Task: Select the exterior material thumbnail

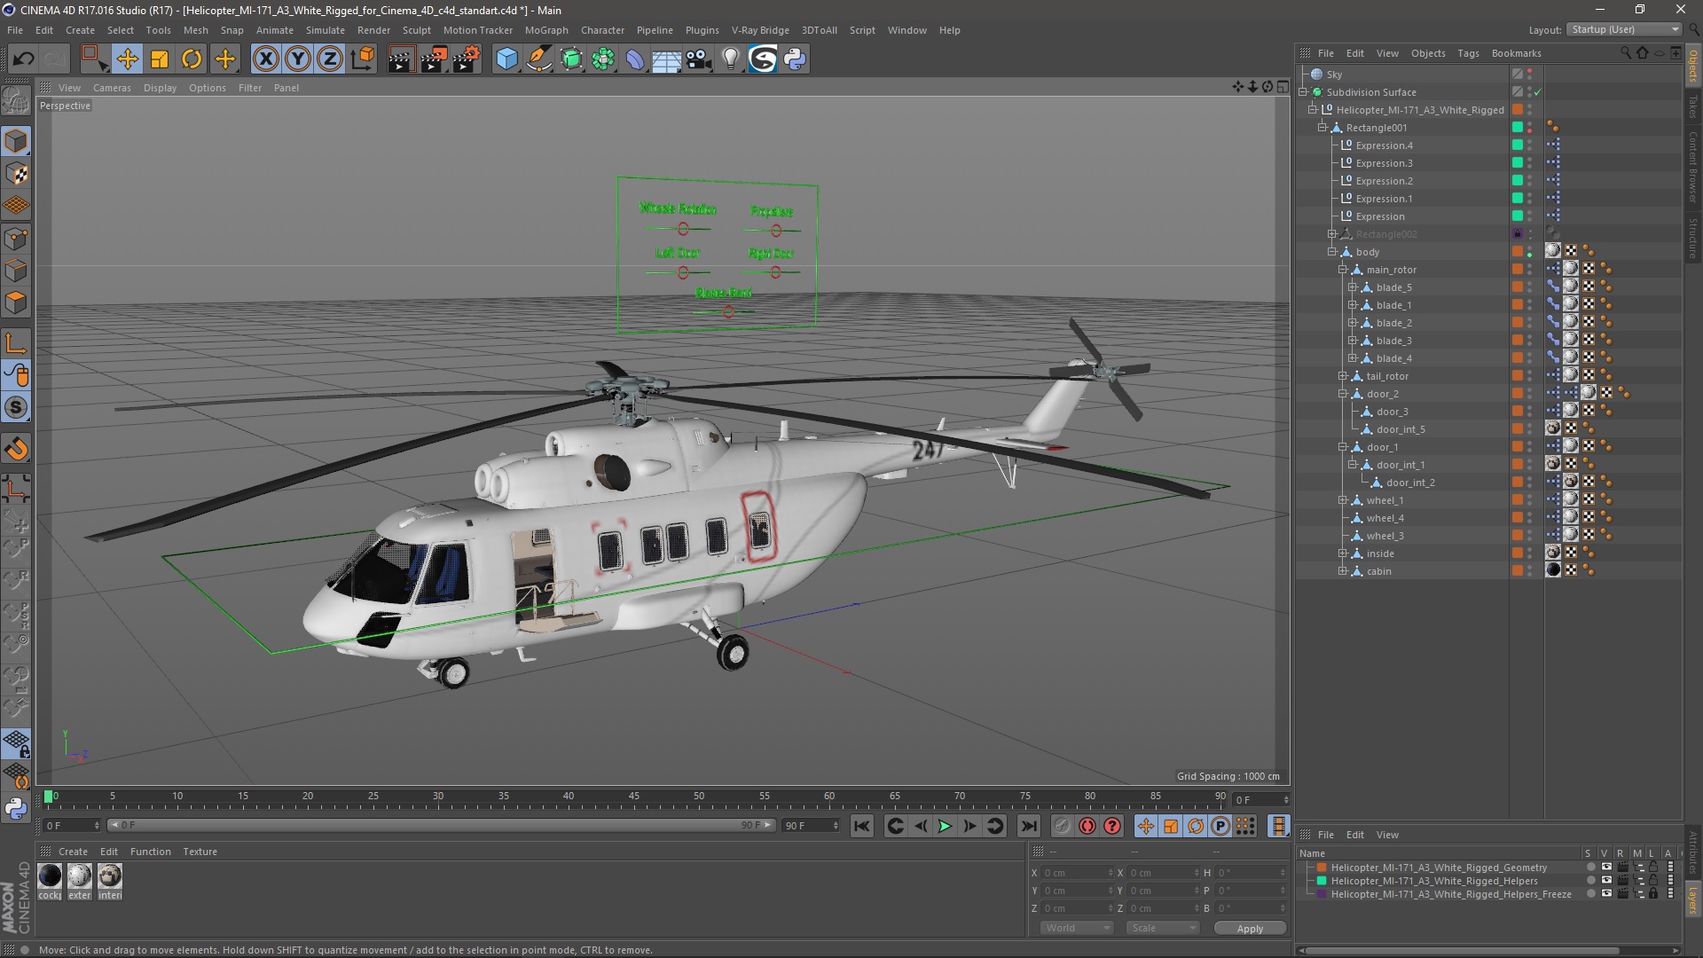Action: pyautogui.click(x=80, y=876)
